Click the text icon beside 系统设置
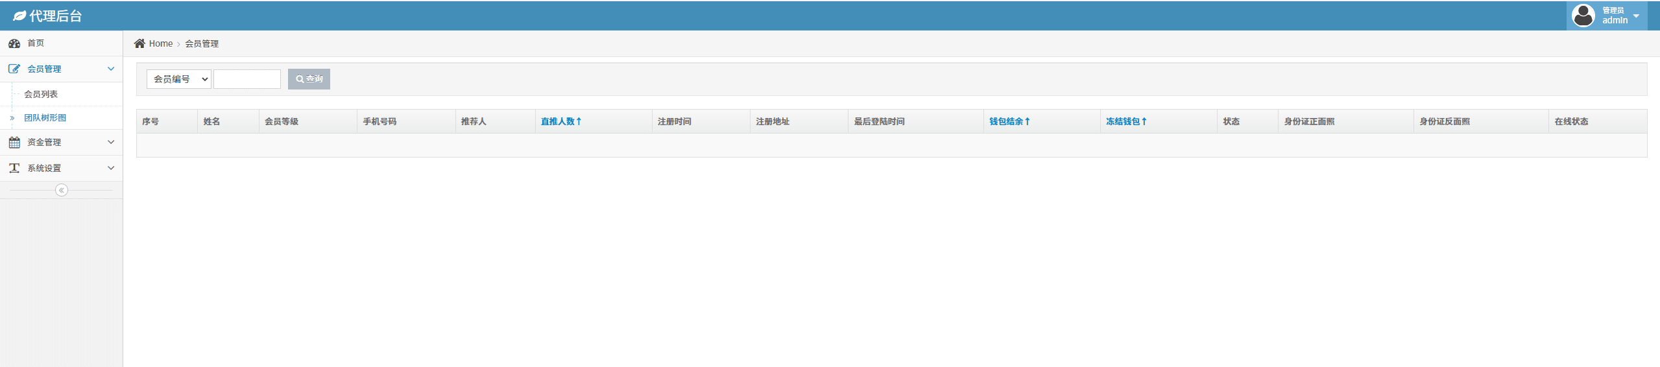Image resolution: width=1660 pixels, height=367 pixels. 14,168
